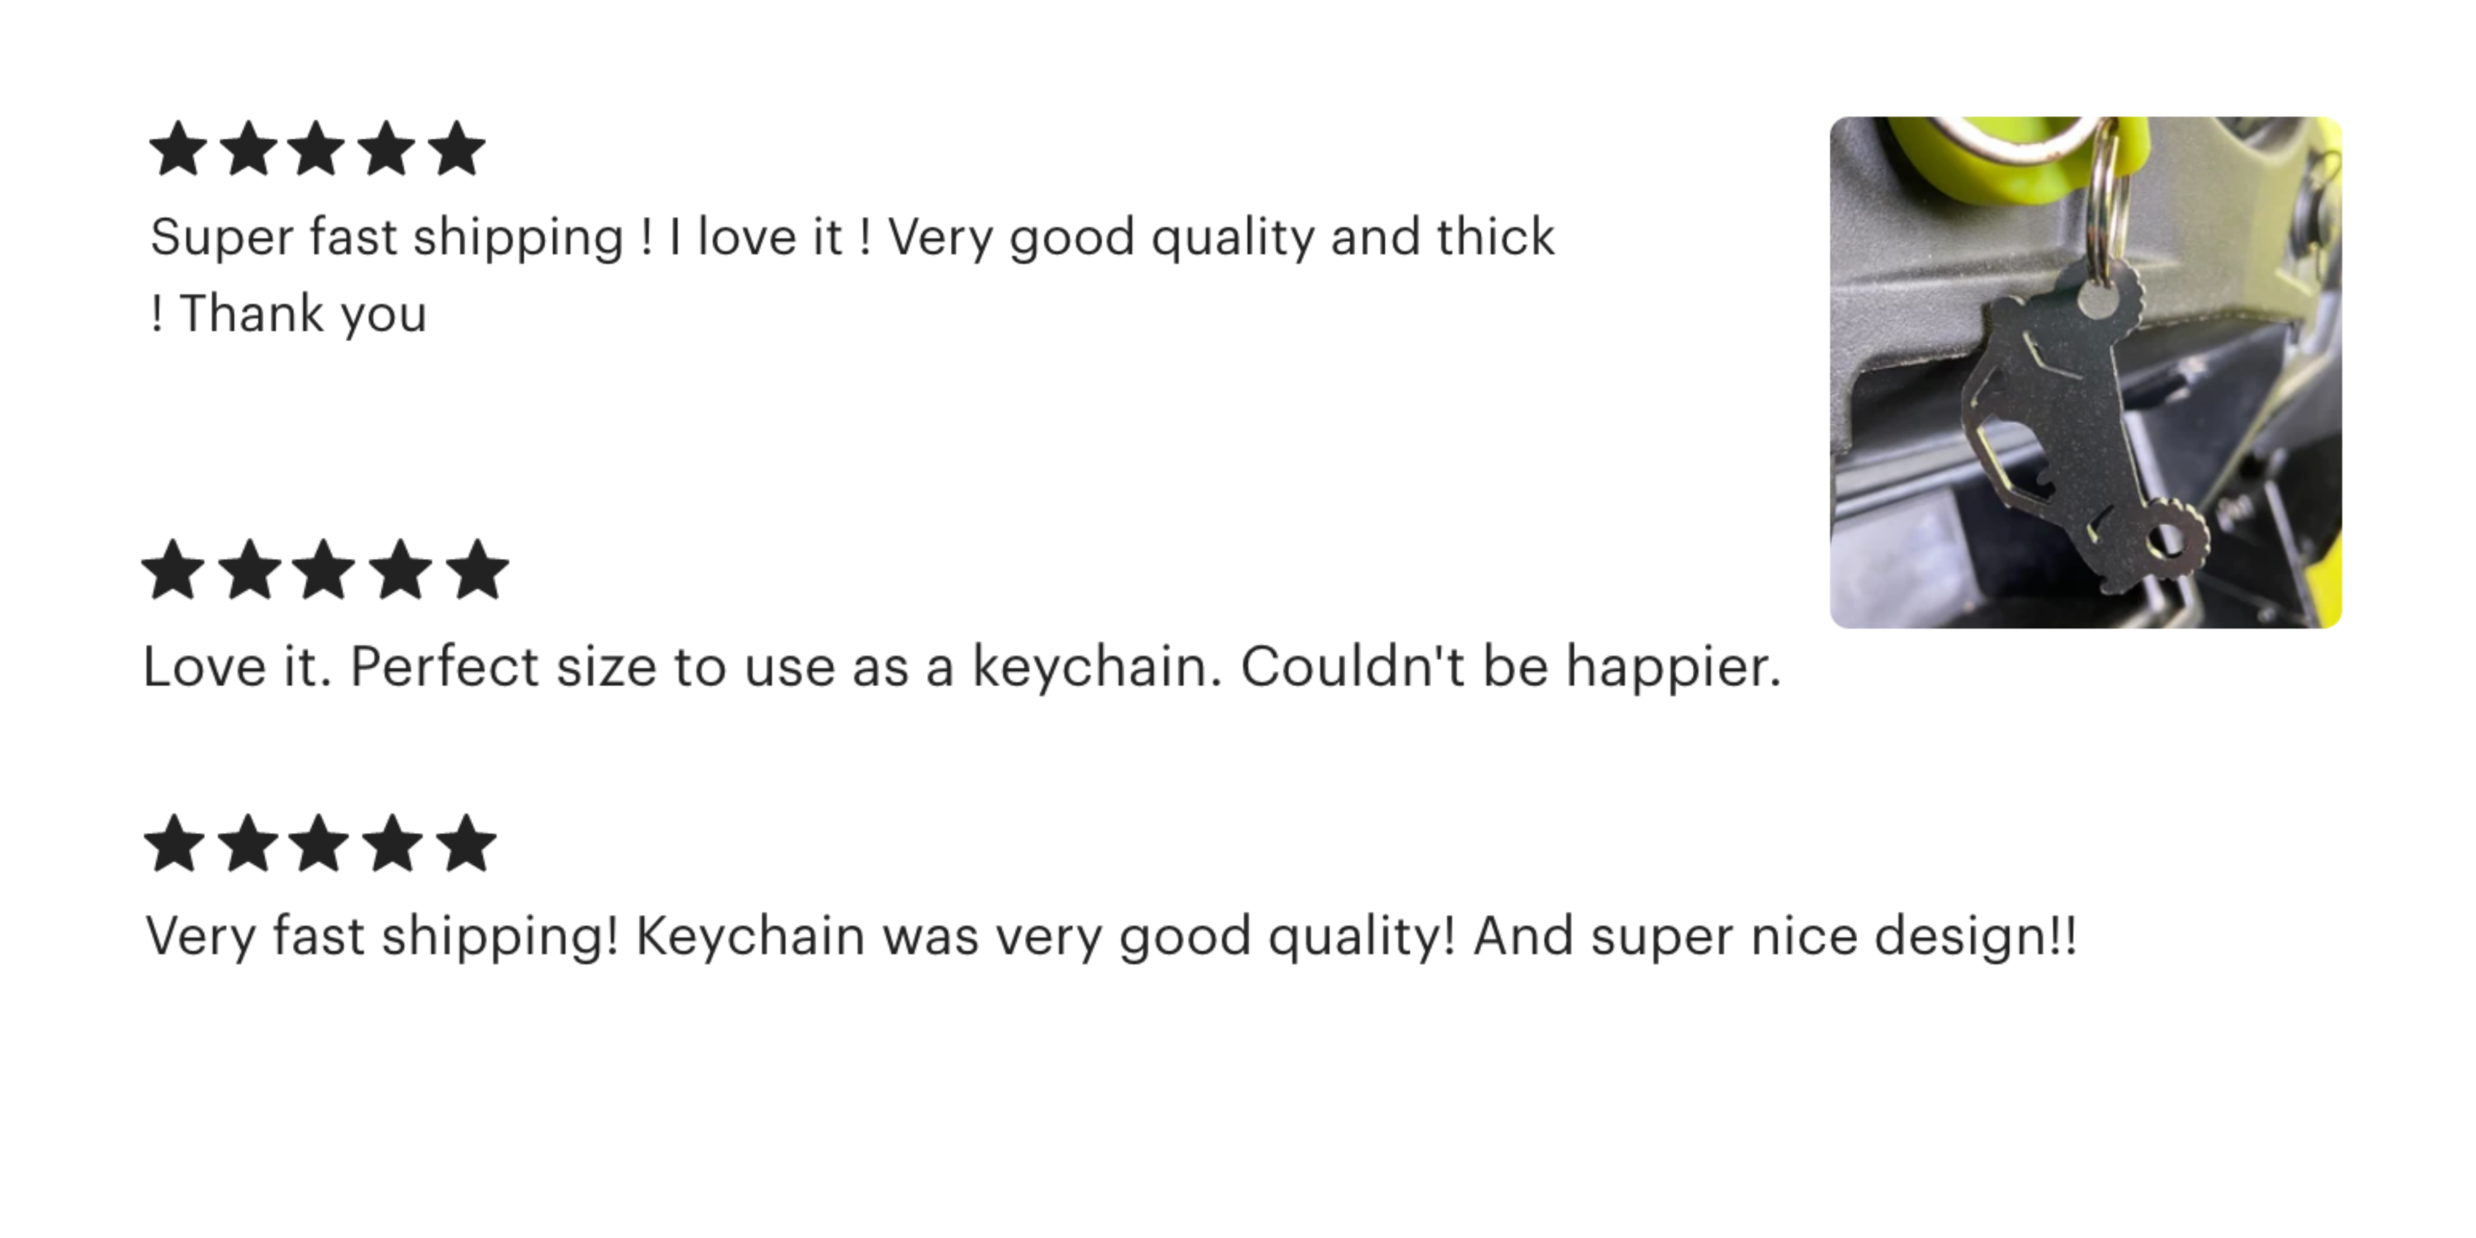Click the first star of the top review
This screenshot has height=1238, width=2476.
(x=179, y=150)
